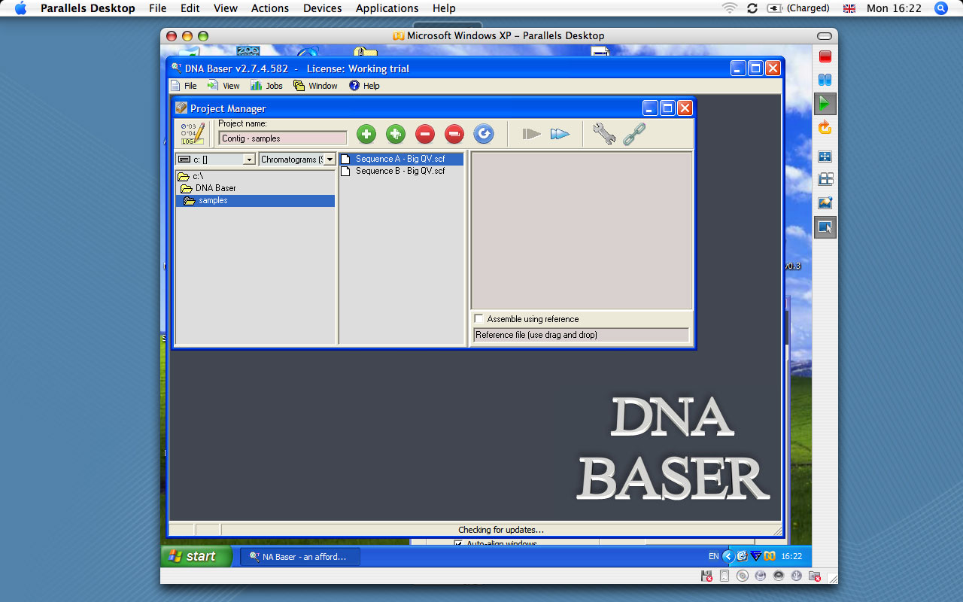Select Sequence A - Big QV.scf file
963x602 pixels.
tap(400, 159)
